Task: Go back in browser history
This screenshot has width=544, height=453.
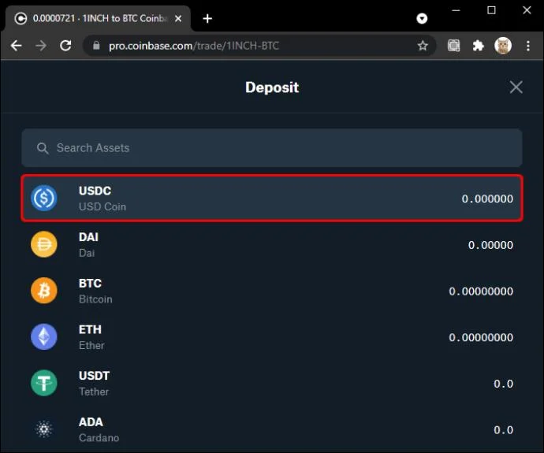Action: (x=16, y=46)
